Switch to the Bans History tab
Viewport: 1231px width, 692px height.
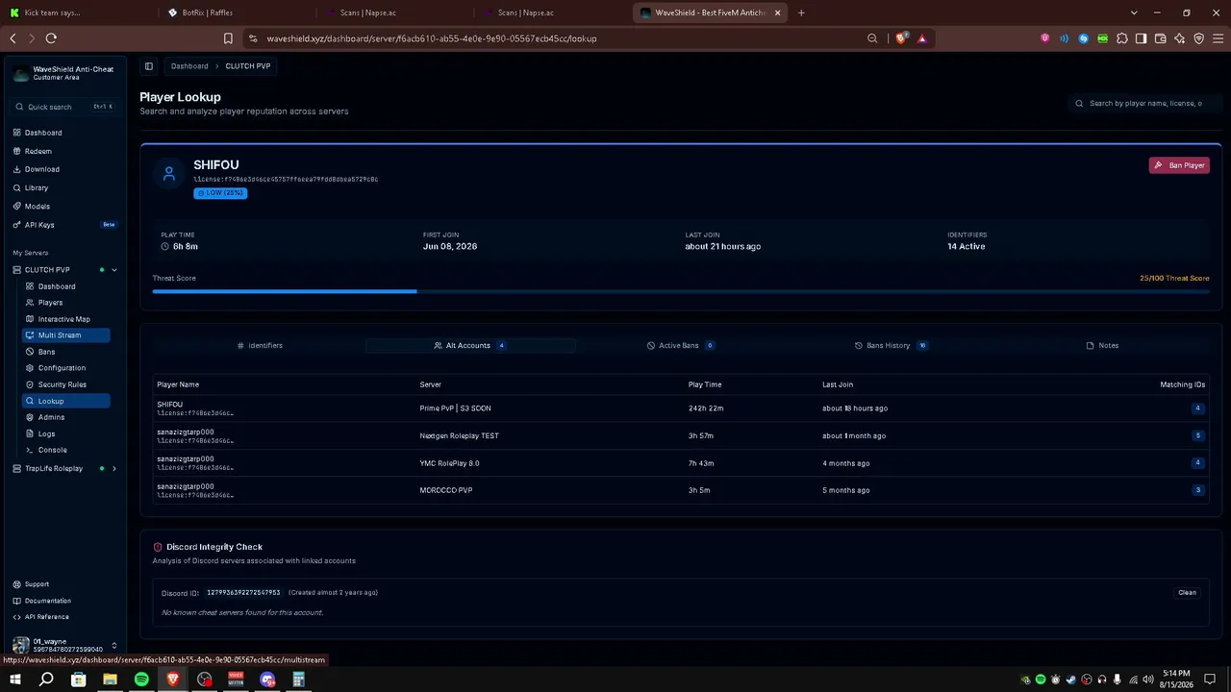[891, 345]
